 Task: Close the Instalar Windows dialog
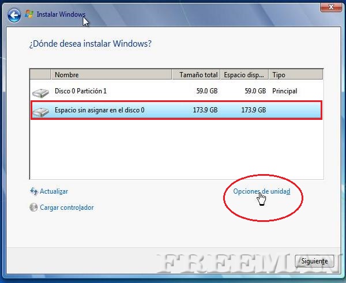(330, 7)
